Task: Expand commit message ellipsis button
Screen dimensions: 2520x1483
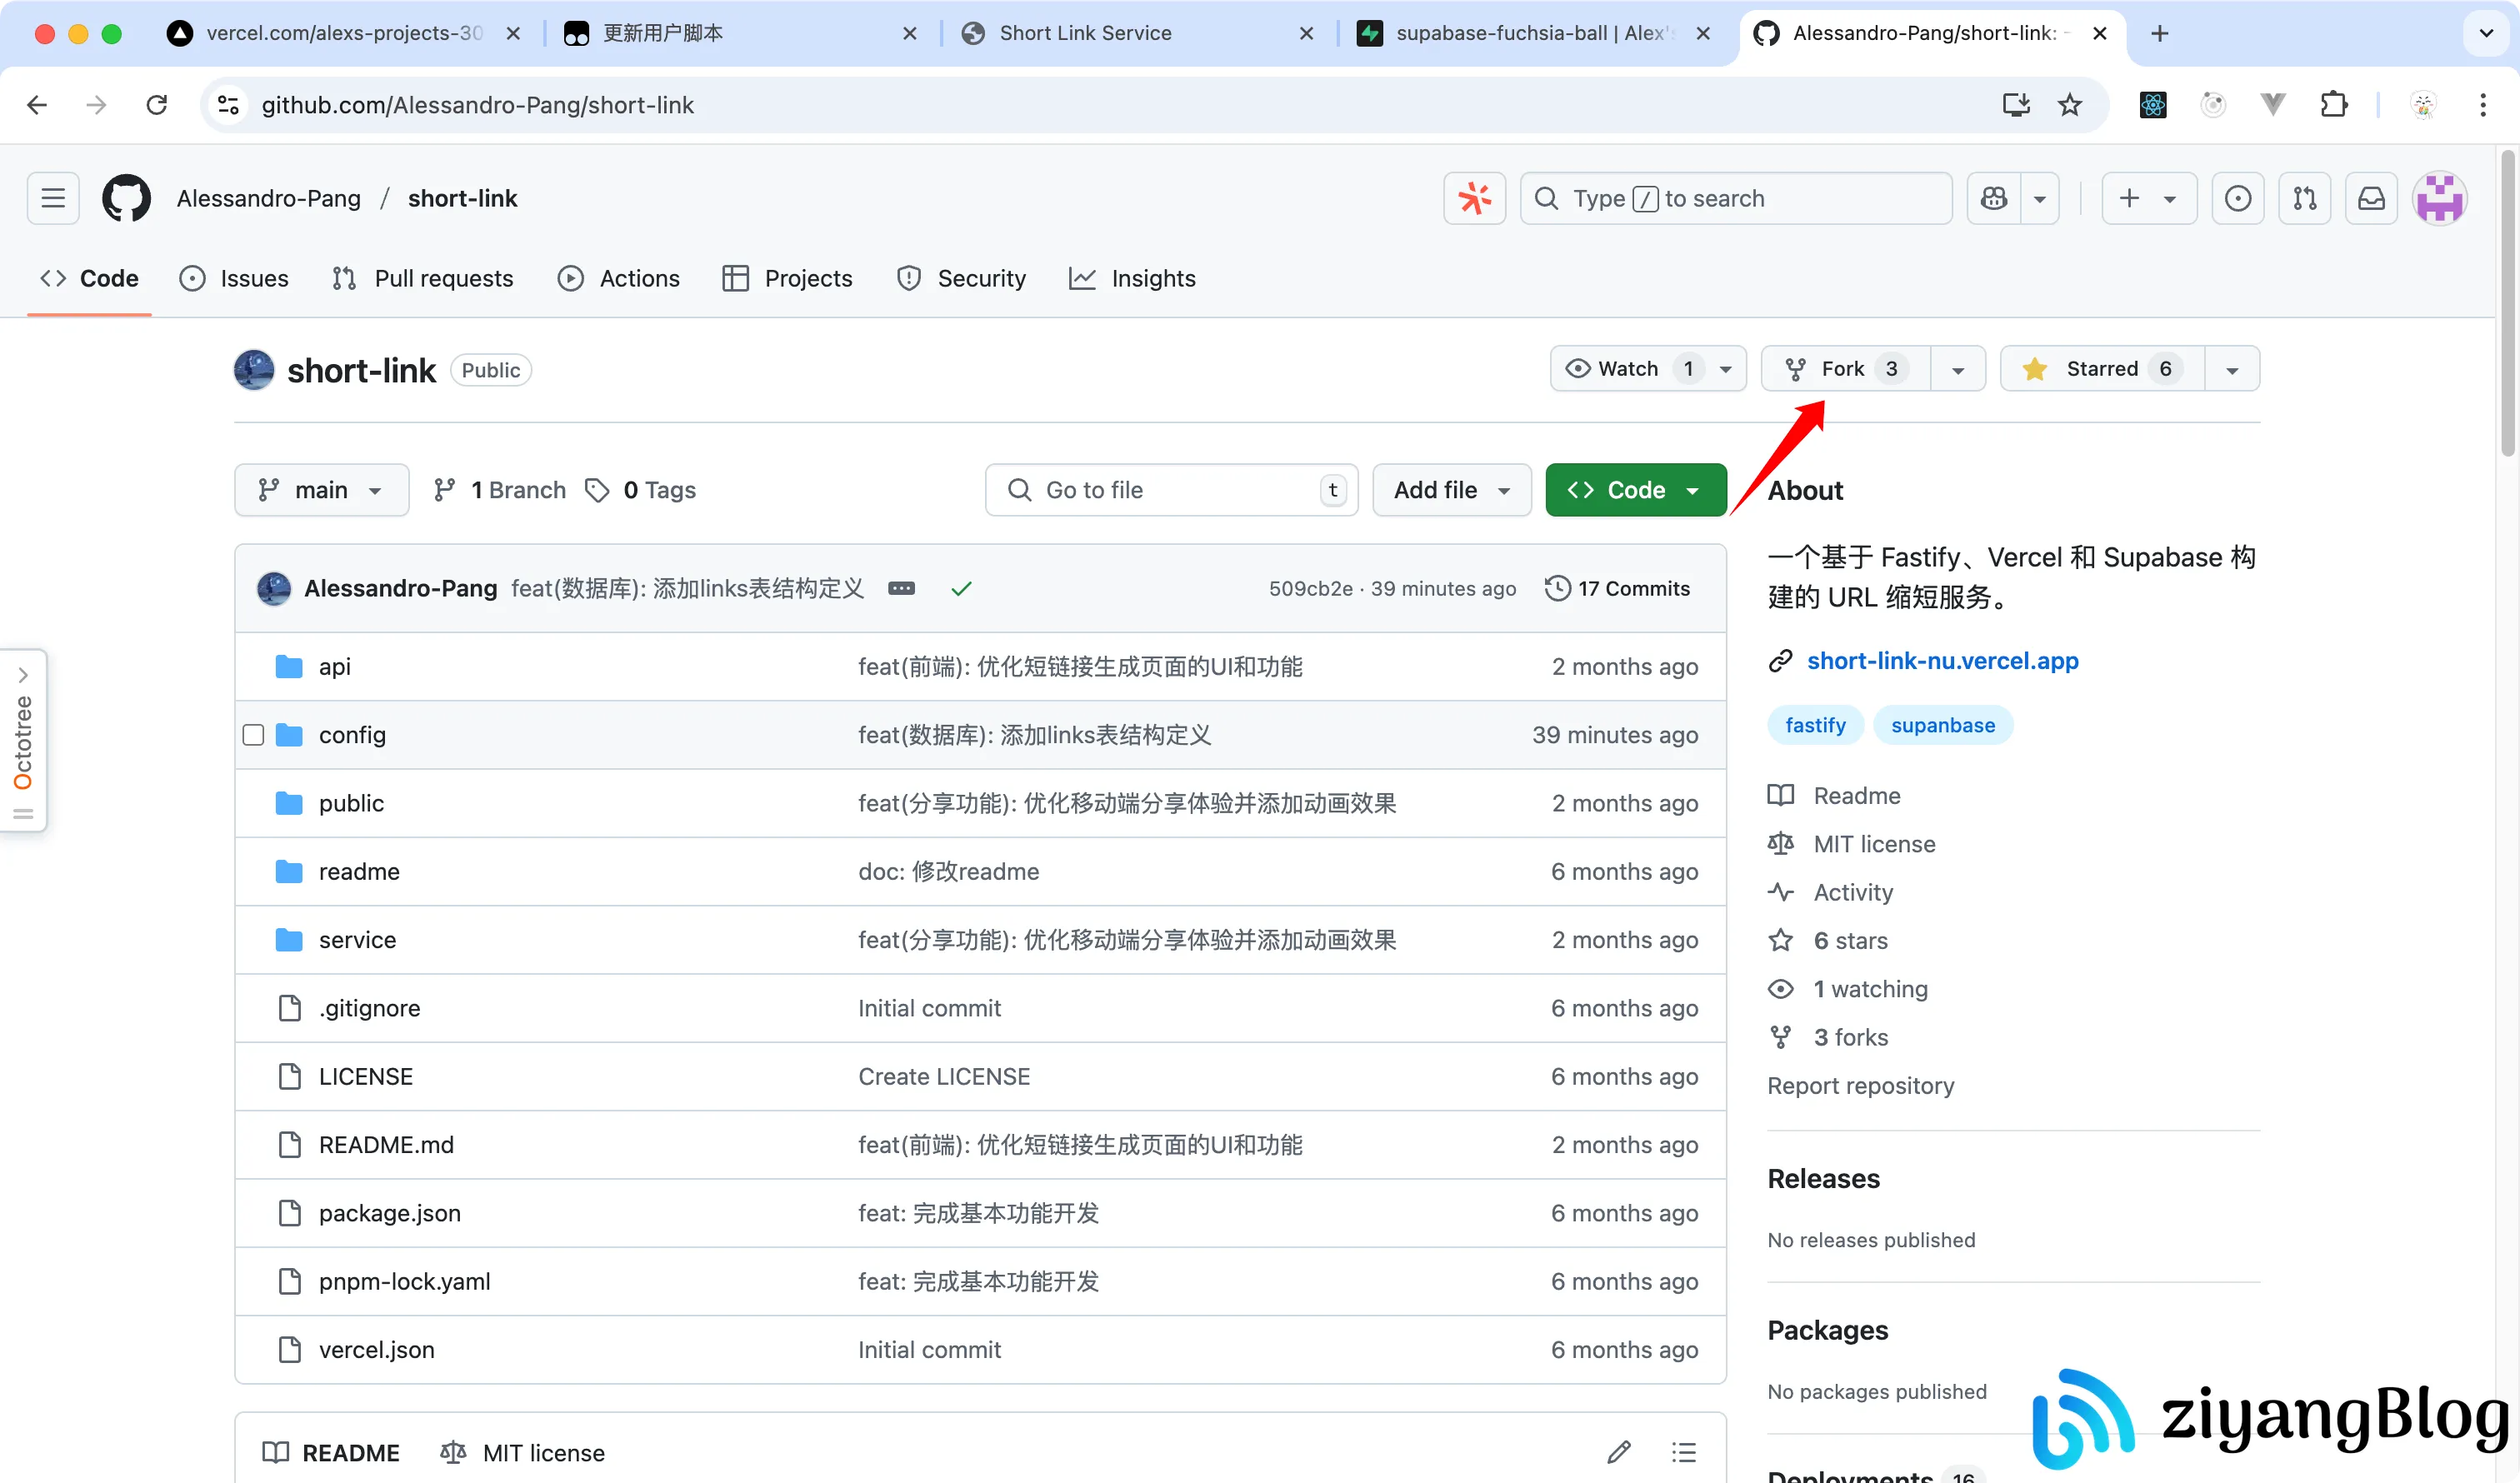Action: [901, 588]
